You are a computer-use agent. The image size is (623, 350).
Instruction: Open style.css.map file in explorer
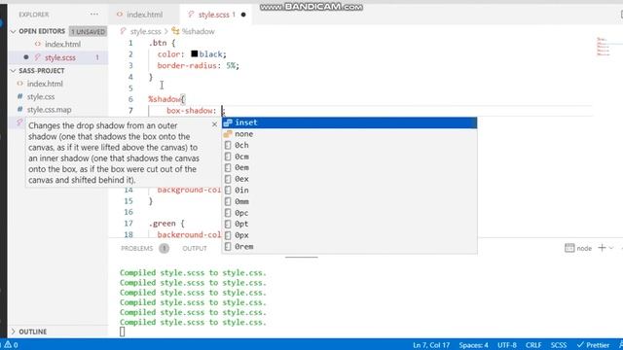pyautogui.click(x=49, y=110)
